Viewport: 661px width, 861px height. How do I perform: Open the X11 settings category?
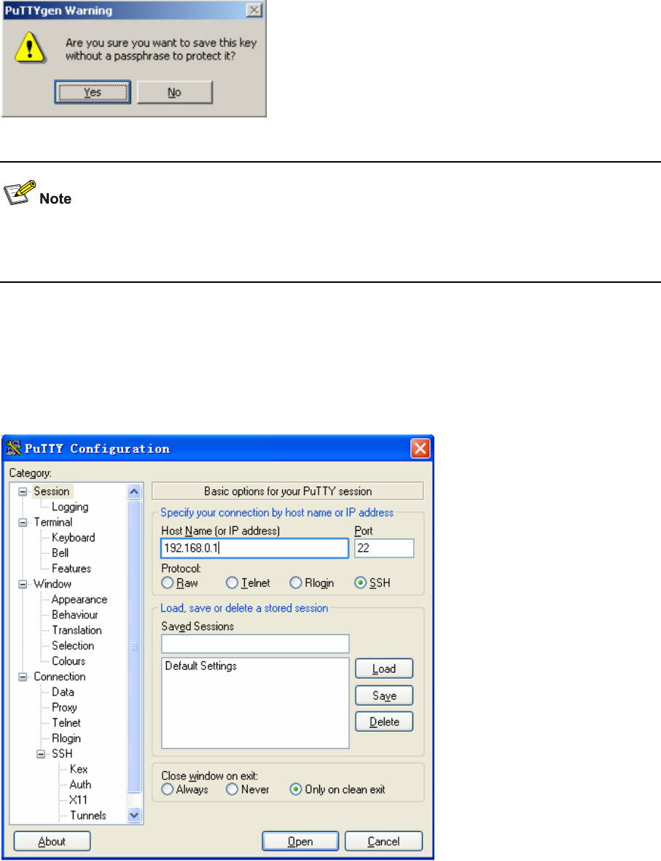(78, 800)
